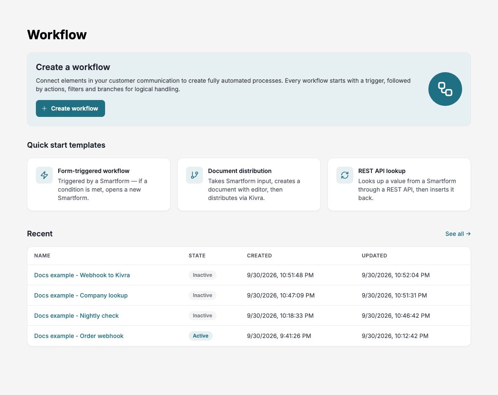The height and width of the screenshot is (395, 498).
Task: Click the UPDATED column header
Action: [x=374, y=256]
